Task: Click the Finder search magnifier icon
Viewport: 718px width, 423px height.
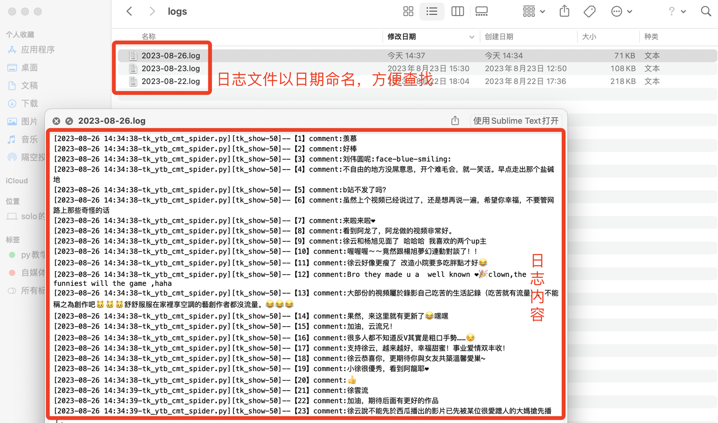Action: click(706, 11)
